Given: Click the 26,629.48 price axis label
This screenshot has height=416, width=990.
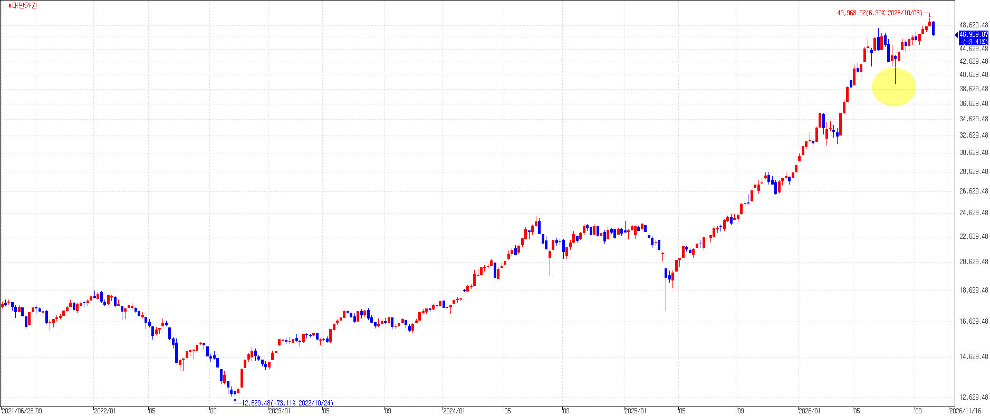Looking at the screenshot, I should pyautogui.click(x=974, y=191).
